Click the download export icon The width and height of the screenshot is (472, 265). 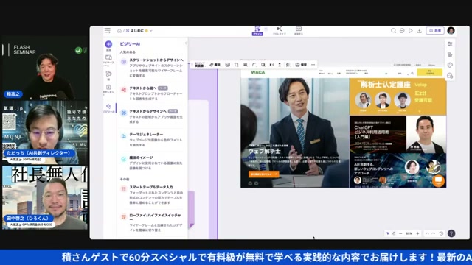(420, 31)
